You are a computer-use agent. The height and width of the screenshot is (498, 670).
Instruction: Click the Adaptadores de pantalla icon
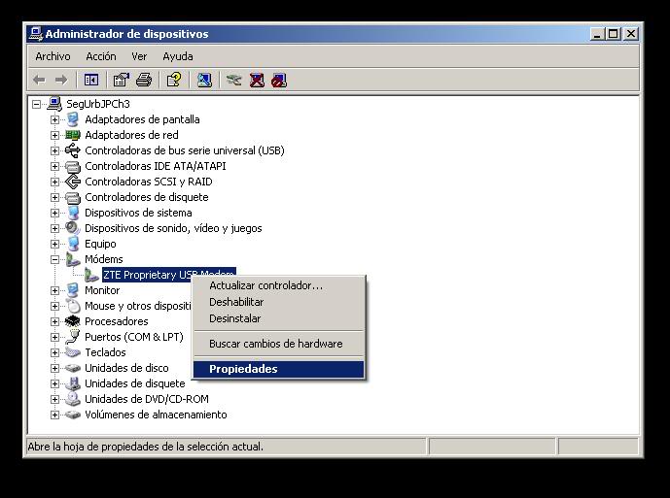point(73,119)
